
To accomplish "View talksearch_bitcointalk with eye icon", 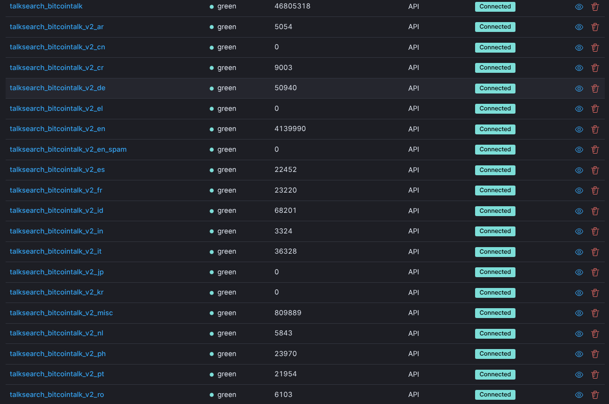I will pos(579,7).
